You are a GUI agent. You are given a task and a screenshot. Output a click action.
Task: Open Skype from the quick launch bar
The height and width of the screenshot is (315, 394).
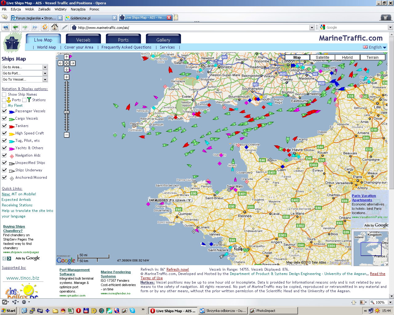tap(132, 311)
